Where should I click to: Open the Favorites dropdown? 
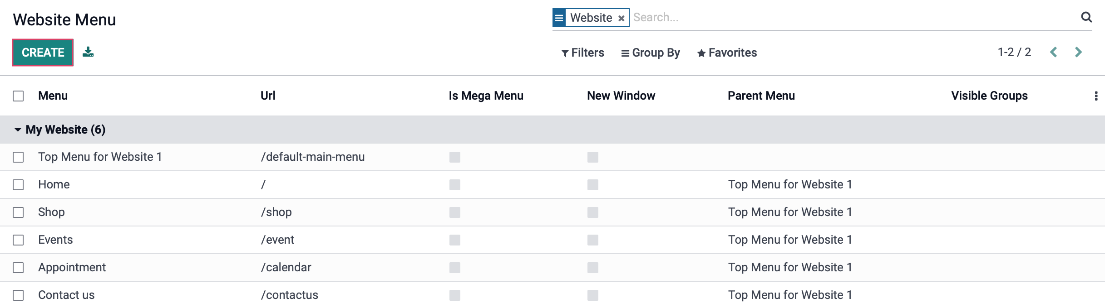727,53
